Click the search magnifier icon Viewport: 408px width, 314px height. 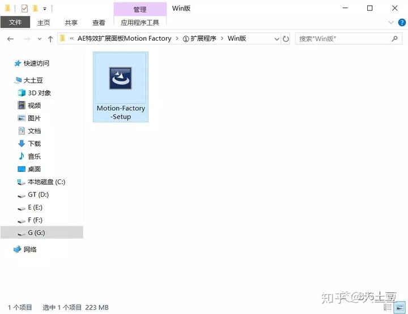[x=394, y=39]
